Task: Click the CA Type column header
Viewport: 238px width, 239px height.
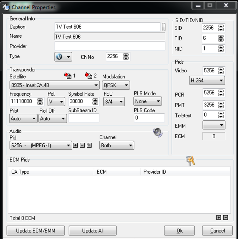Action: 51,171
